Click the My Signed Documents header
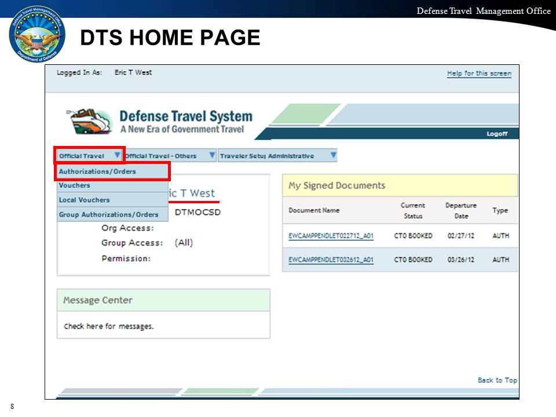556x417 pixels. coord(400,185)
